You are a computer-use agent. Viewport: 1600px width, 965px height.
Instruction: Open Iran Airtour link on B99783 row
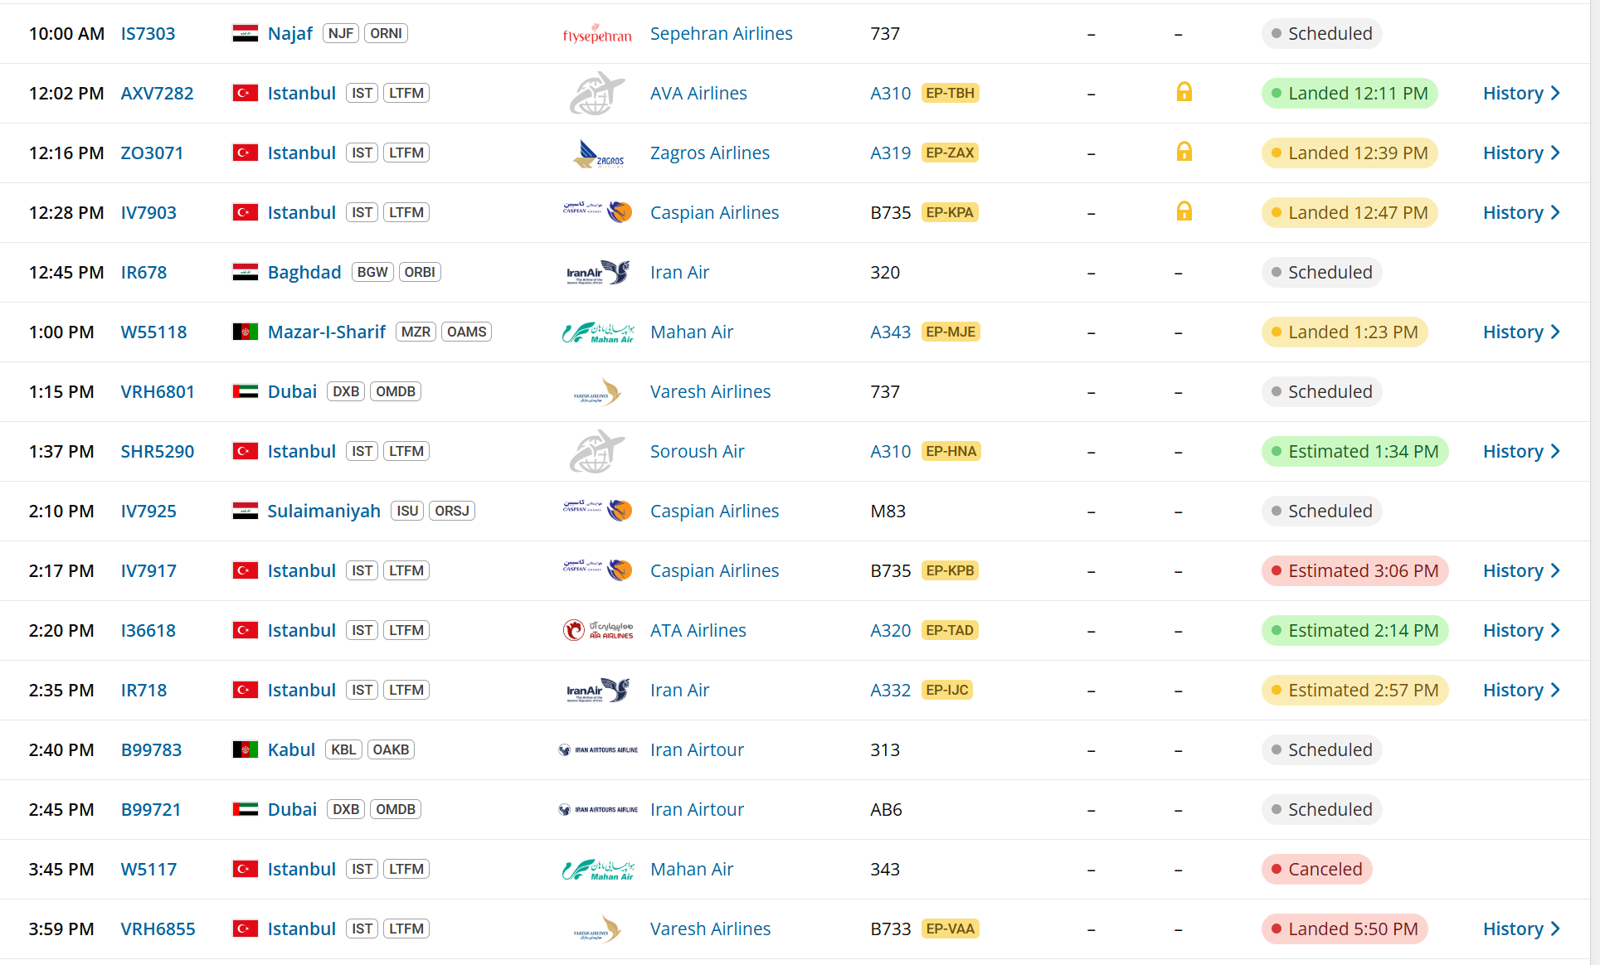click(x=697, y=749)
